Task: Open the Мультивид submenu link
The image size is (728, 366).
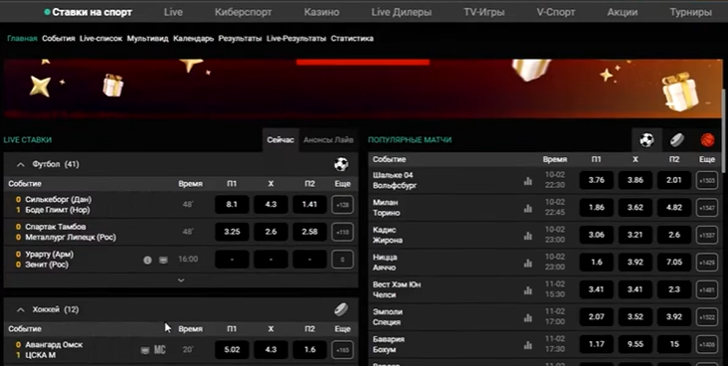Action: [147, 39]
